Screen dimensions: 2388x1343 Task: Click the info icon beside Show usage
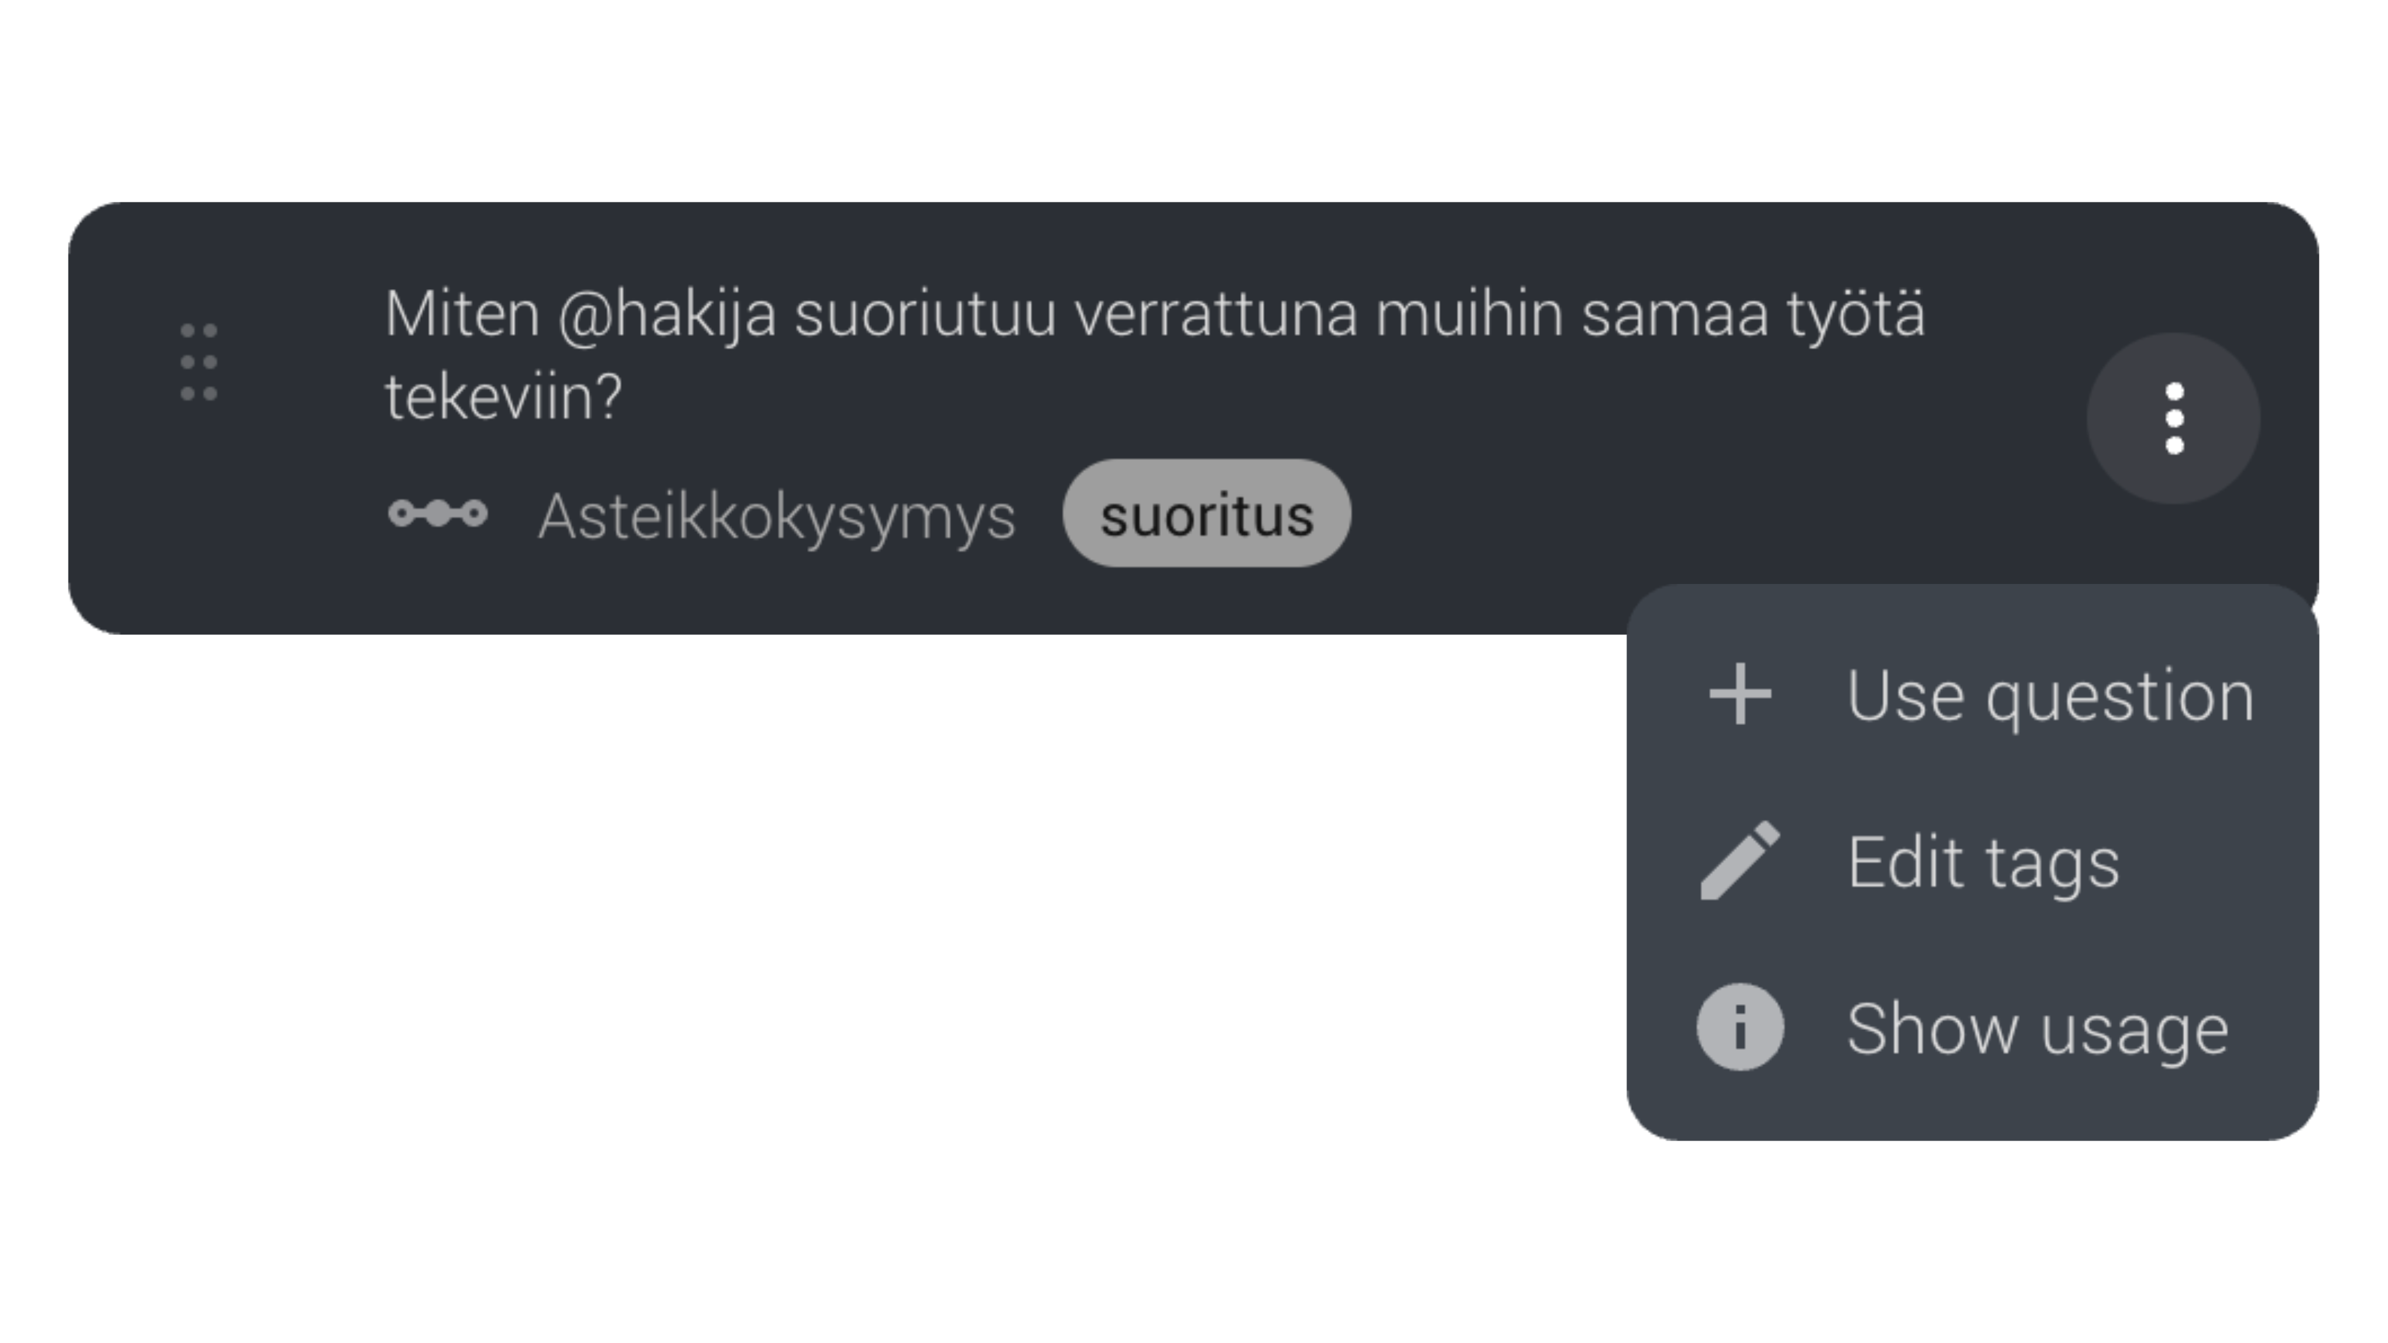1740,1027
